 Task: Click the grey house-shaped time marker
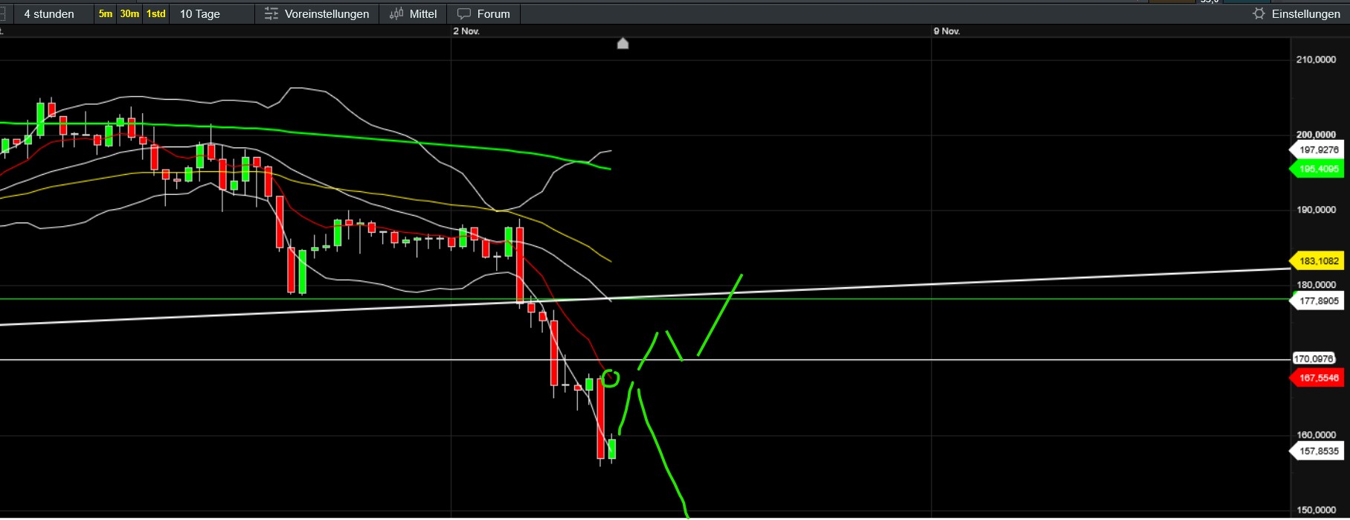(x=623, y=43)
